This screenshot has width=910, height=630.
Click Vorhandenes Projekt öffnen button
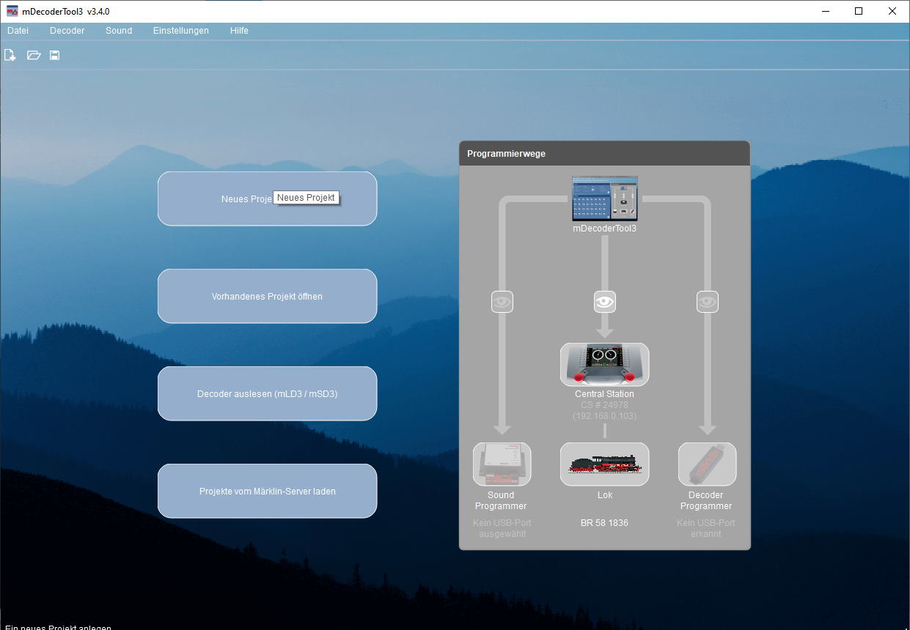tap(267, 296)
